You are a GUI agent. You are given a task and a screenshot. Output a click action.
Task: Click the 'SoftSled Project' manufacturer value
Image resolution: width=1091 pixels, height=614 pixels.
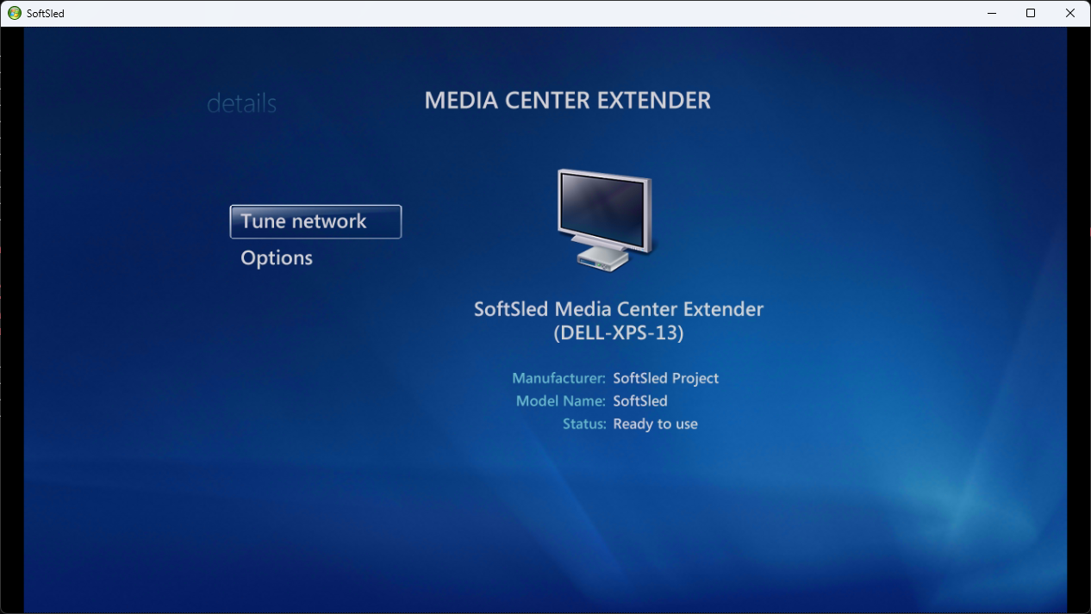pyautogui.click(x=666, y=378)
